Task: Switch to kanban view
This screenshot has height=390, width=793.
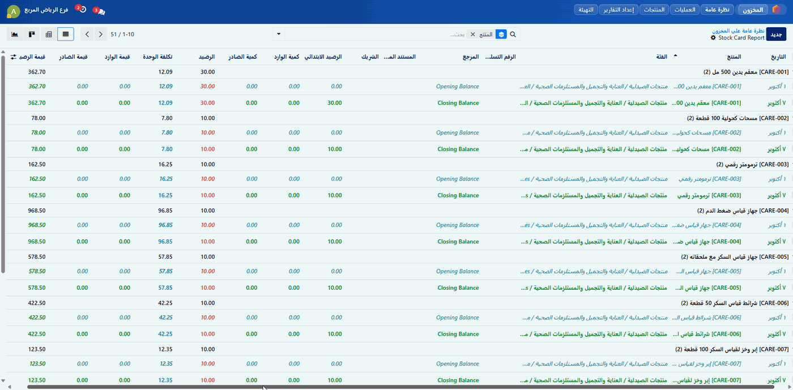Action: (x=32, y=34)
